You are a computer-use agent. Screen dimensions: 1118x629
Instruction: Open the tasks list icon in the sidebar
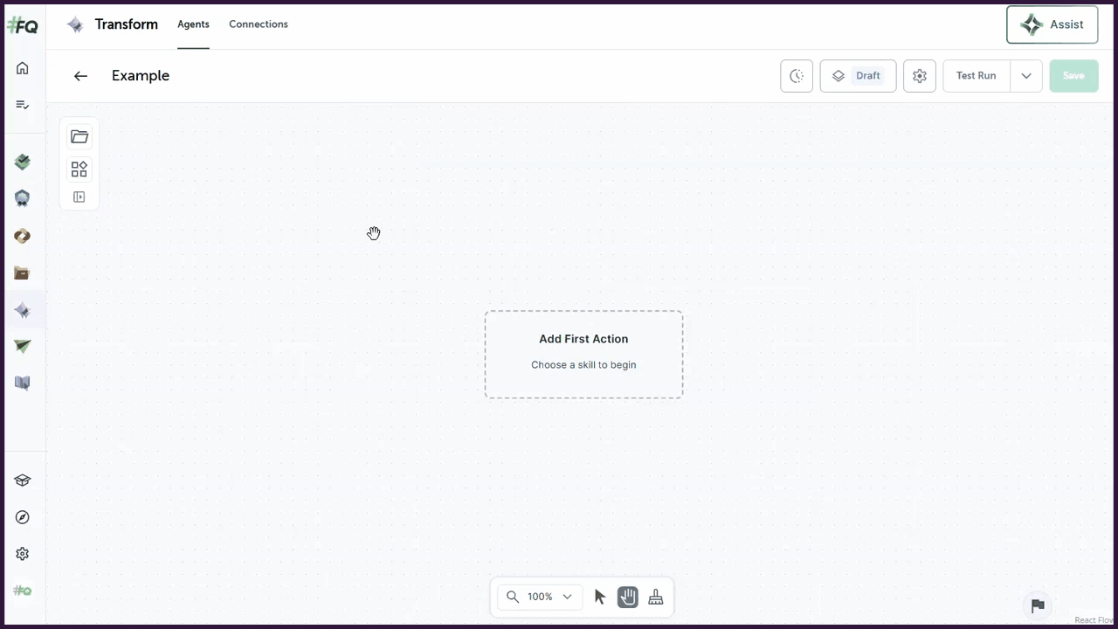coord(22,104)
